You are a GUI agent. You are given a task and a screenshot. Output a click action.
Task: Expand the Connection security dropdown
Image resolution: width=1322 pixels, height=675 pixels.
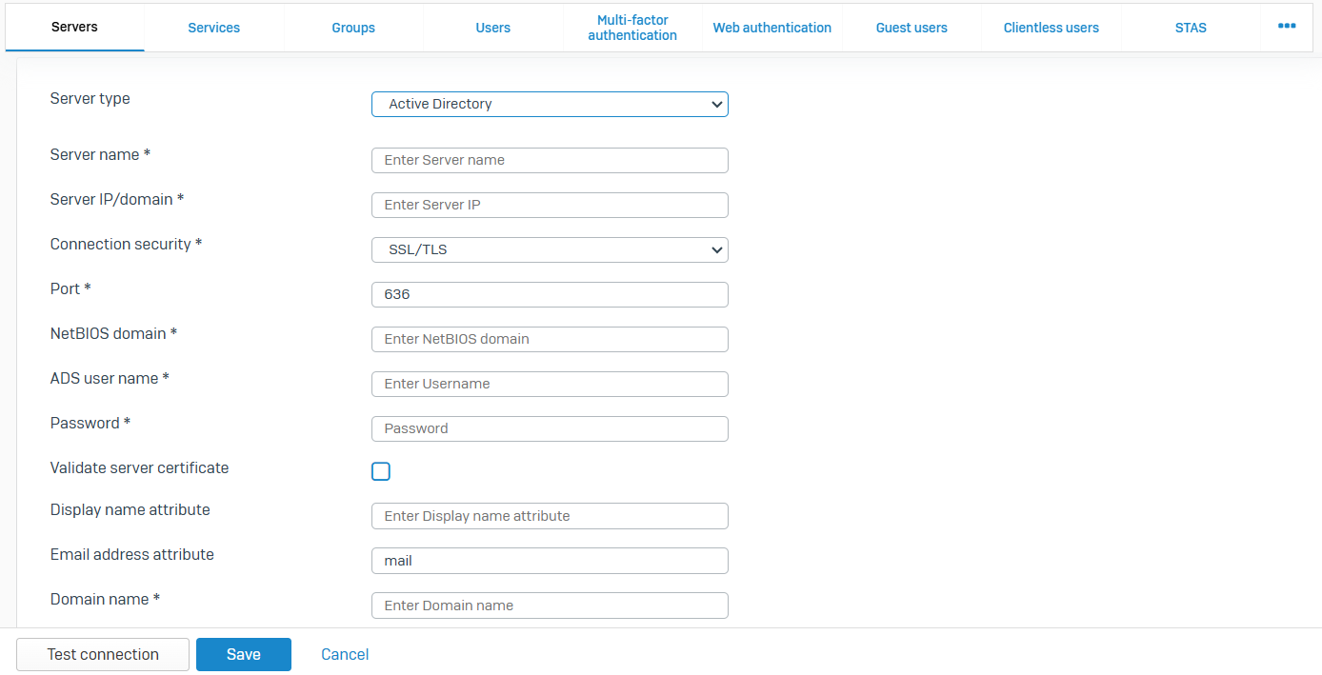click(550, 250)
